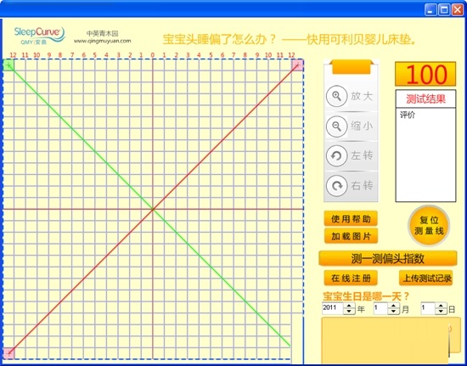Screen dimensions: 467x366
Task: Increase the year stepper value
Action: [349, 306]
